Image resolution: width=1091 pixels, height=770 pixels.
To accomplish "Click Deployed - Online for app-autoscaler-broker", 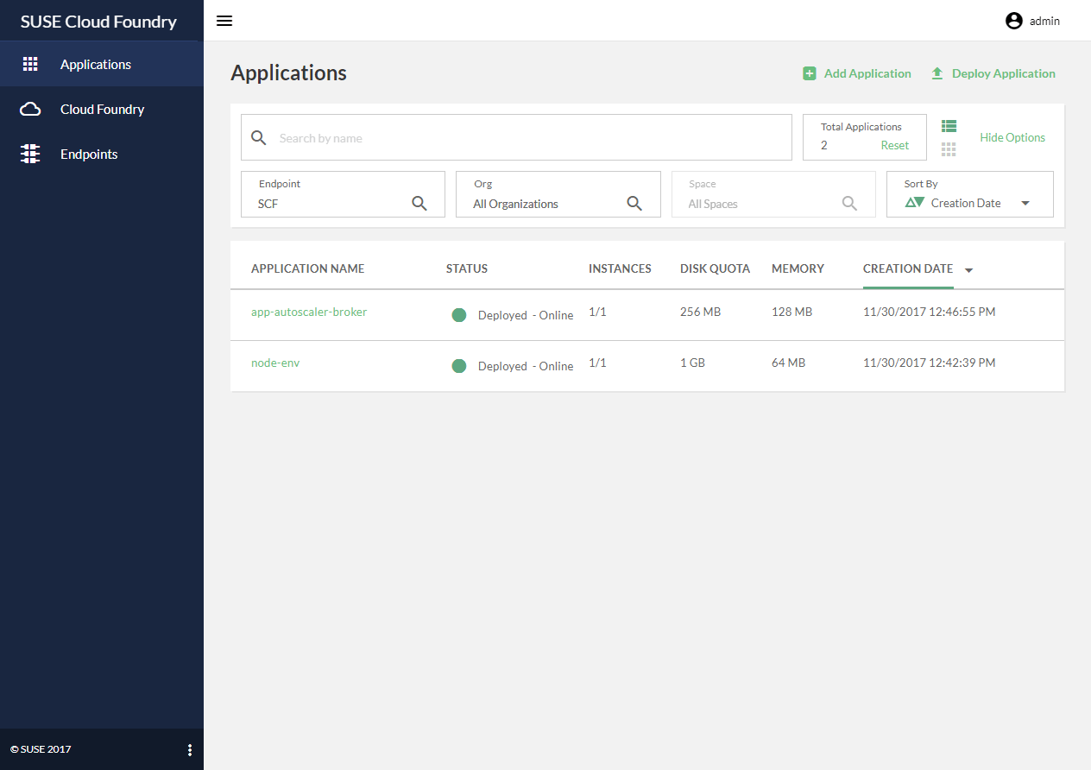I will pyautogui.click(x=526, y=315).
